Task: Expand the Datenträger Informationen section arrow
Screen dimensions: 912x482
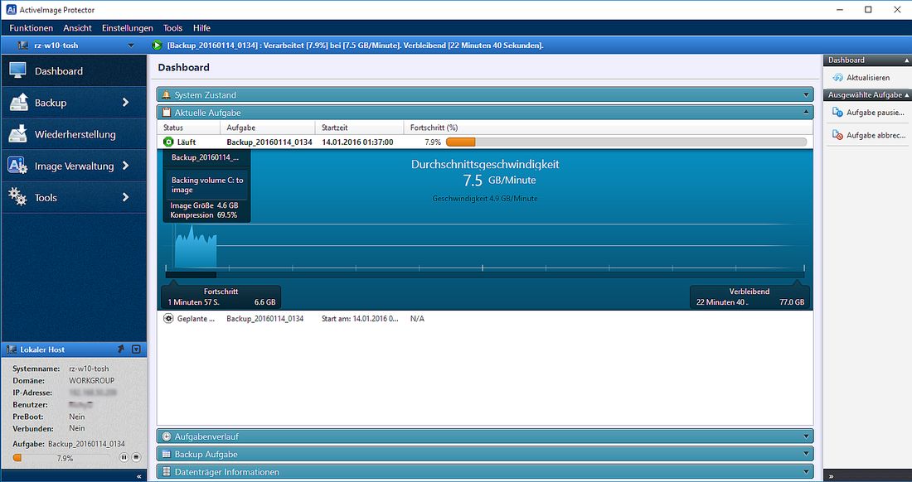Action: (806, 472)
